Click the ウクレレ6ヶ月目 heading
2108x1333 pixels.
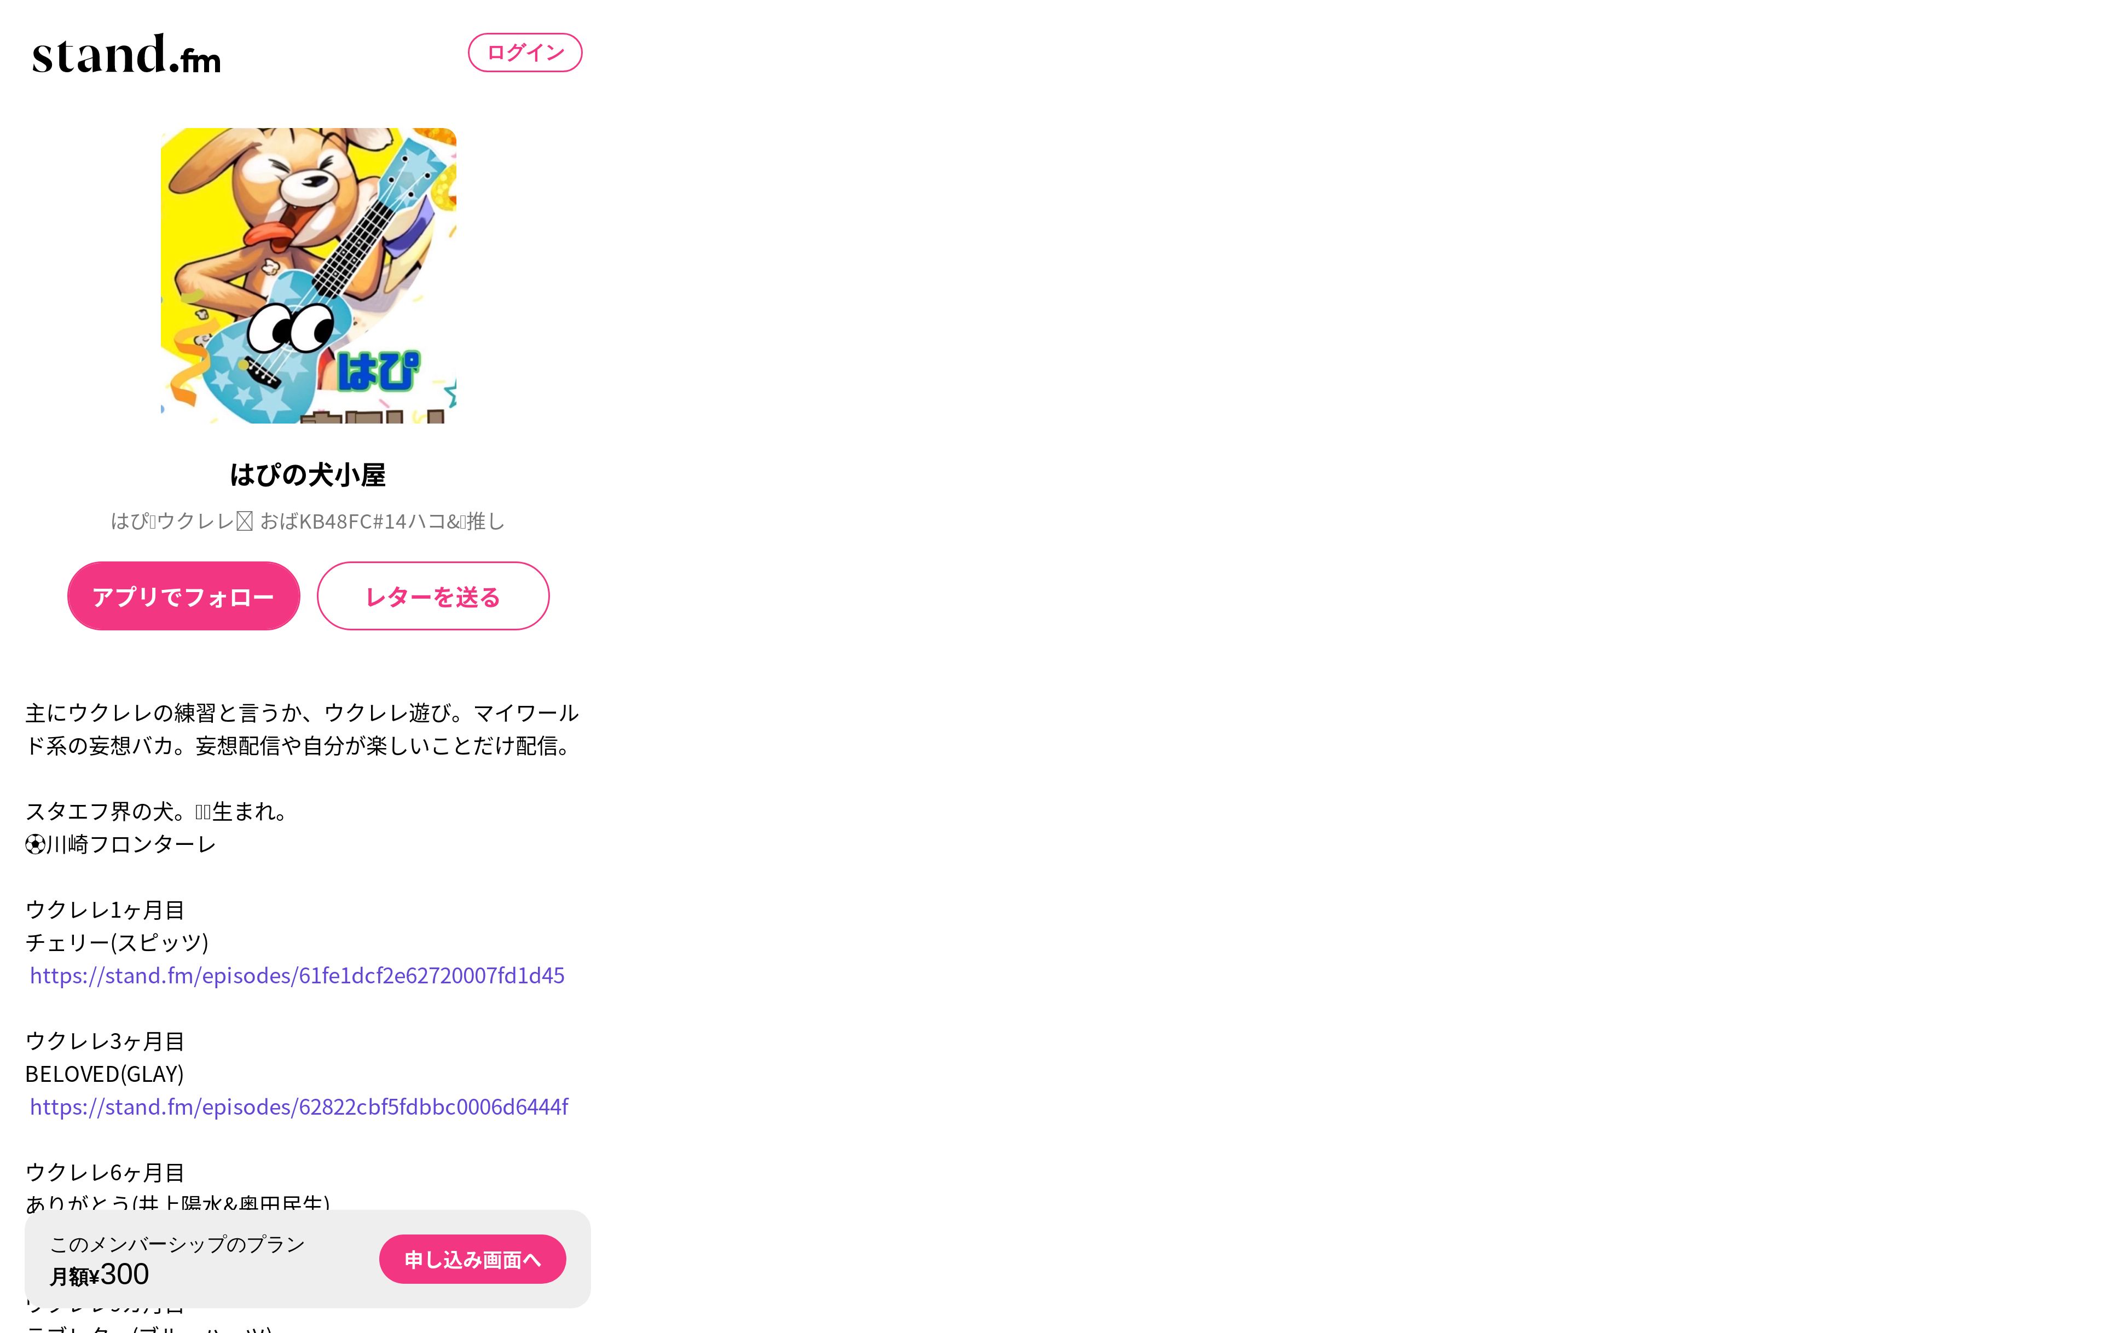pos(105,1173)
